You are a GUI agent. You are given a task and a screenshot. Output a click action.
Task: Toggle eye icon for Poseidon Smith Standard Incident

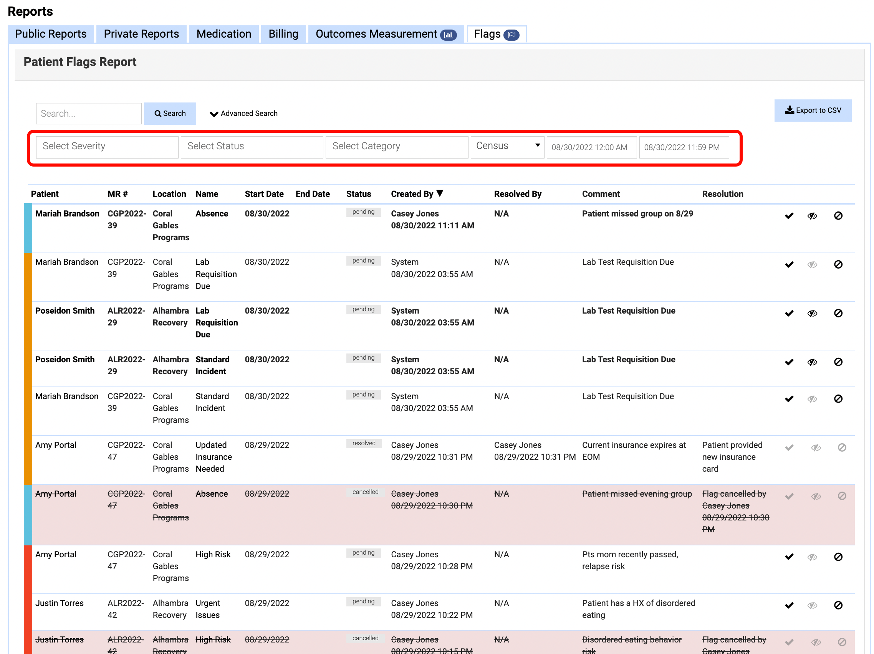[812, 362]
